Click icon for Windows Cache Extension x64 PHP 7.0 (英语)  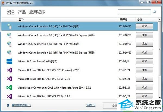(x=10, y=44)
